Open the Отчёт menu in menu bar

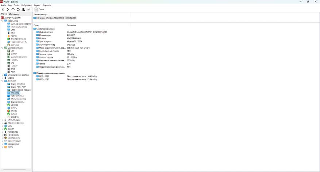(16, 5)
